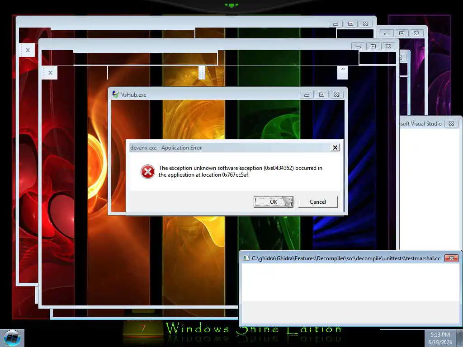
Task: Maximize the untitled window containing the » chevron
Action: (x=373, y=47)
